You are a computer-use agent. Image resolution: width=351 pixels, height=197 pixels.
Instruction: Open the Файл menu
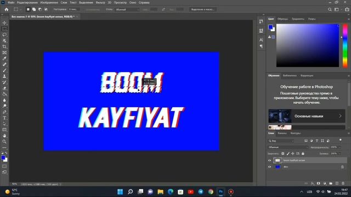point(11,3)
